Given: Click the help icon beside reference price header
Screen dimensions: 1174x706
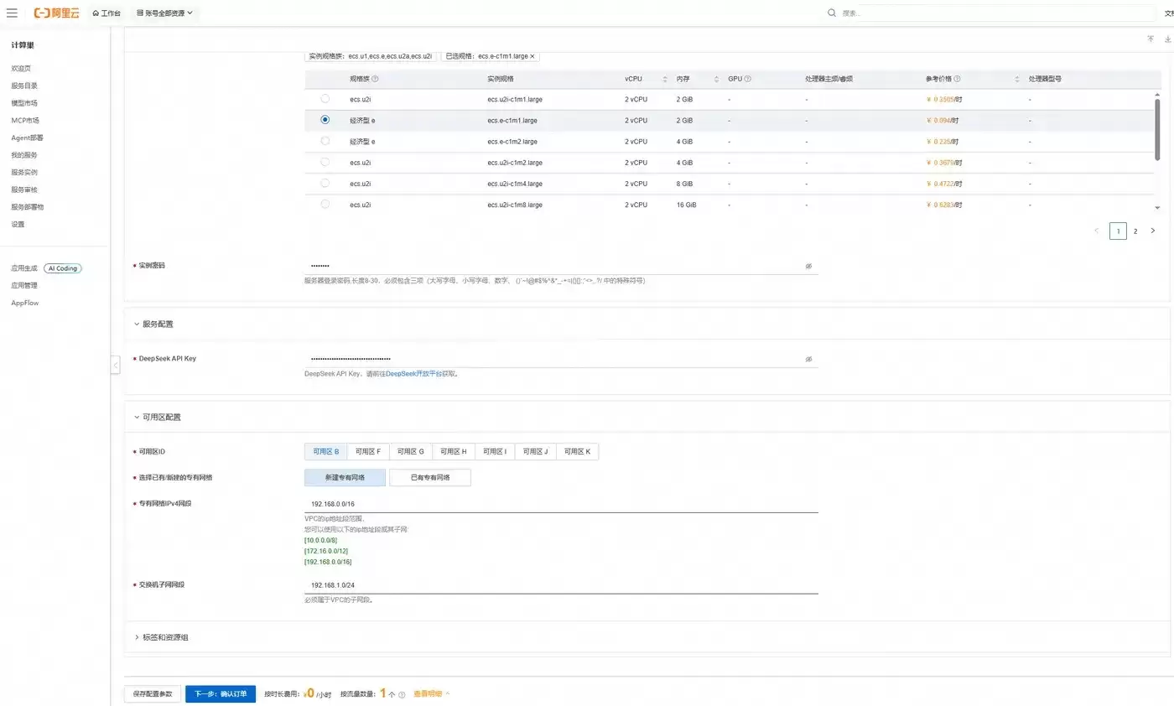Looking at the screenshot, I should (957, 79).
